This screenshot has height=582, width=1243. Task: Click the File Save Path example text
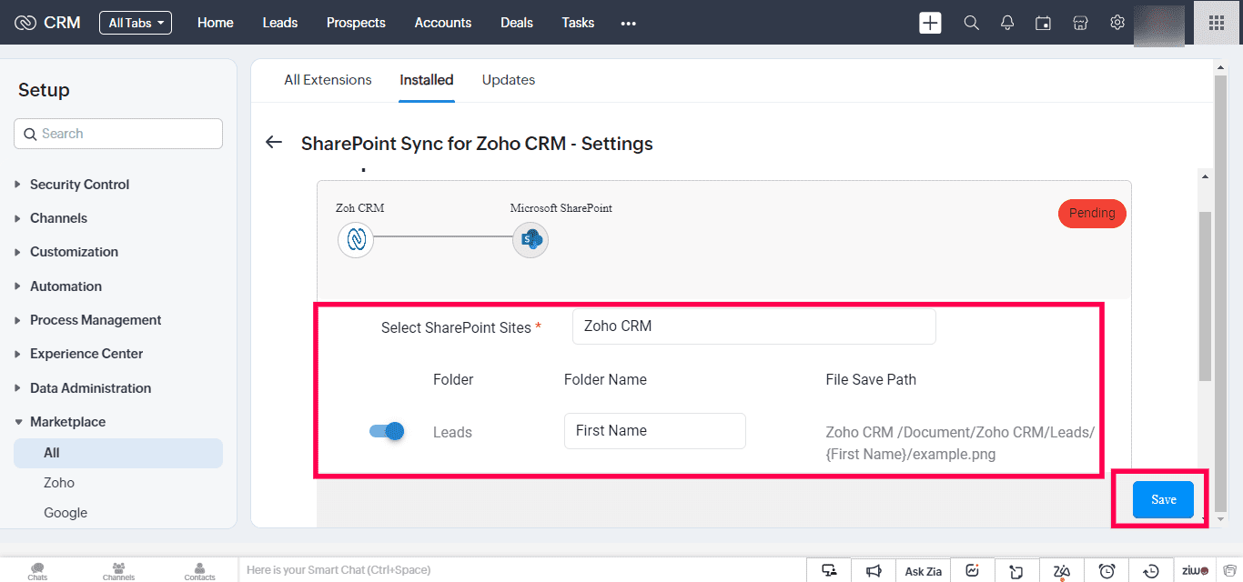(x=960, y=443)
